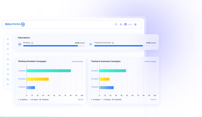
Task: Toggle Scheduled legend in the Phishing Simulation chart
Action: pos(44,100)
